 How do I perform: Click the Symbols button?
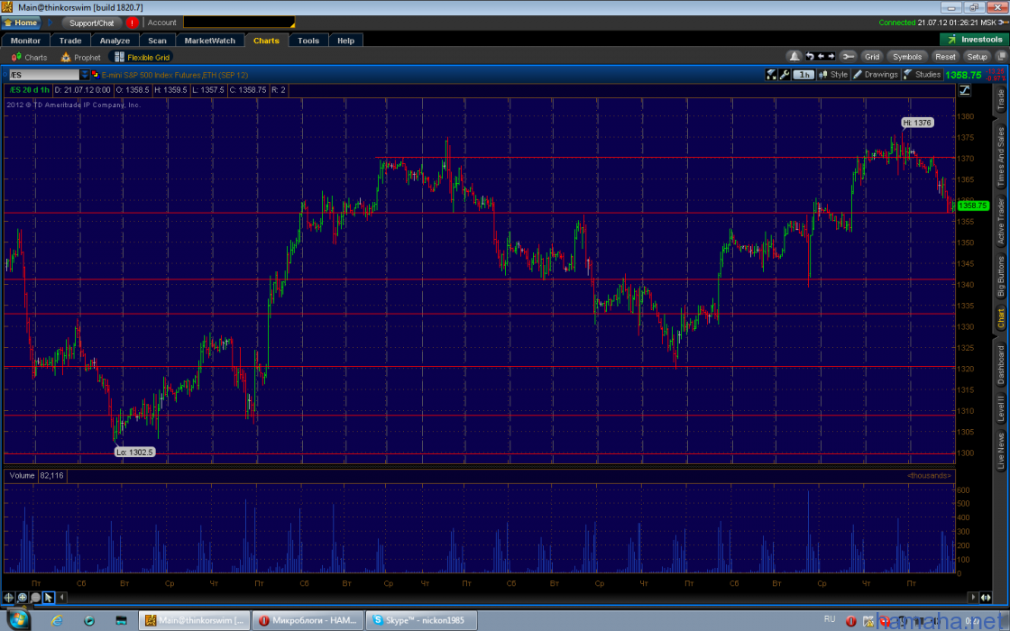coord(907,57)
